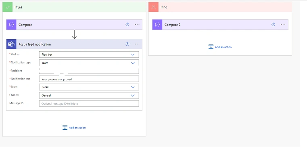
Task: Click the Compose action icon
Action: pyautogui.click(x=11, y=25)
